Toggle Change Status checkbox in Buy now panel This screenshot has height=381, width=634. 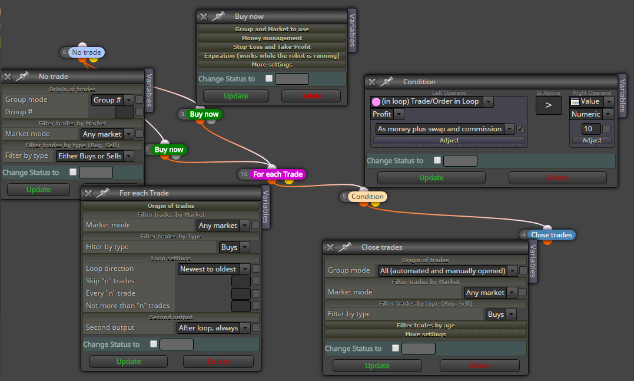(x=269, y=78)
